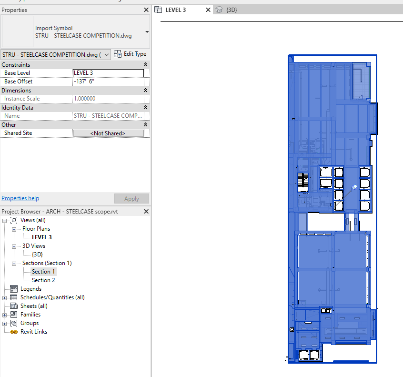
Task: Open the Properties help link
Action: [20, 198]
